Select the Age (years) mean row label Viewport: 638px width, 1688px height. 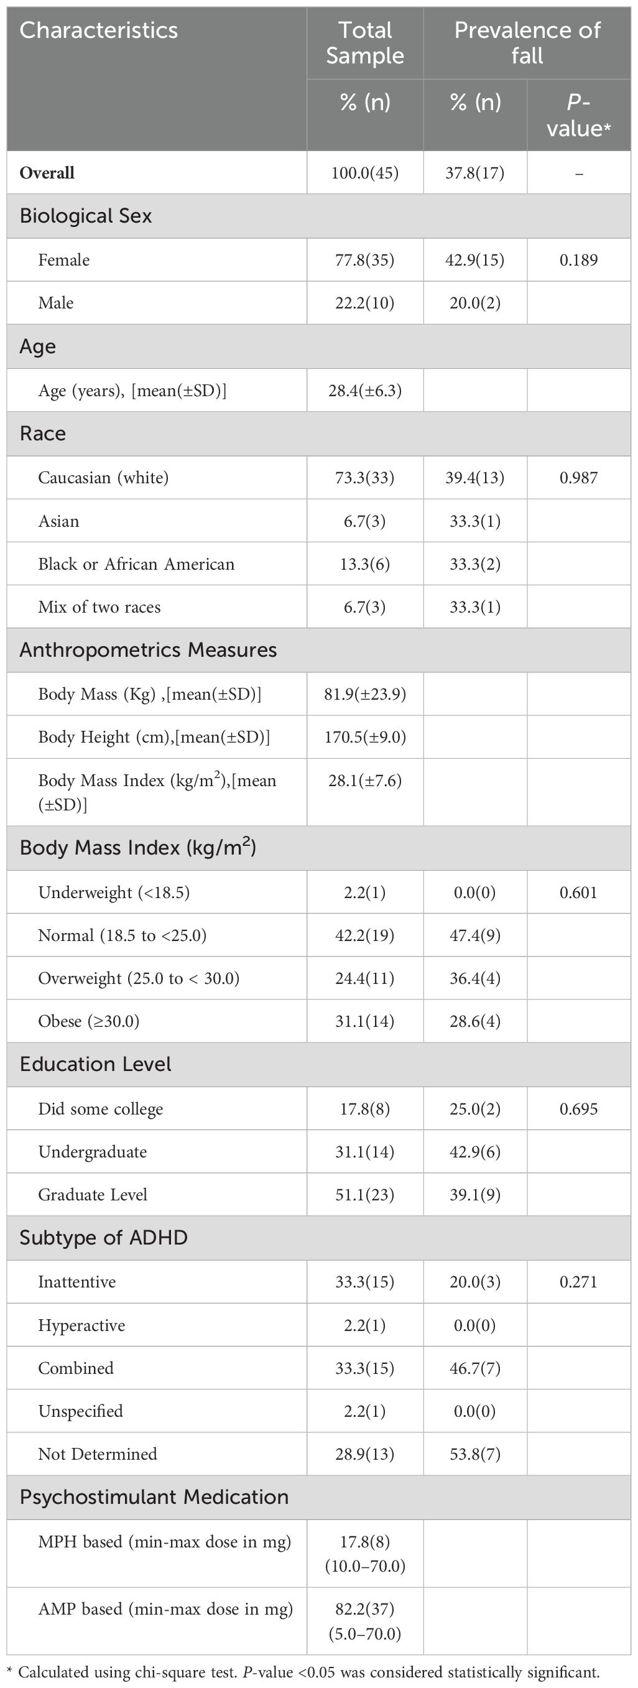point(132,391)
